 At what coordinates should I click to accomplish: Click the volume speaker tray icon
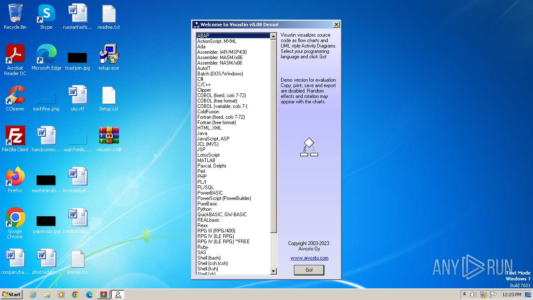[x=473, y=295]
